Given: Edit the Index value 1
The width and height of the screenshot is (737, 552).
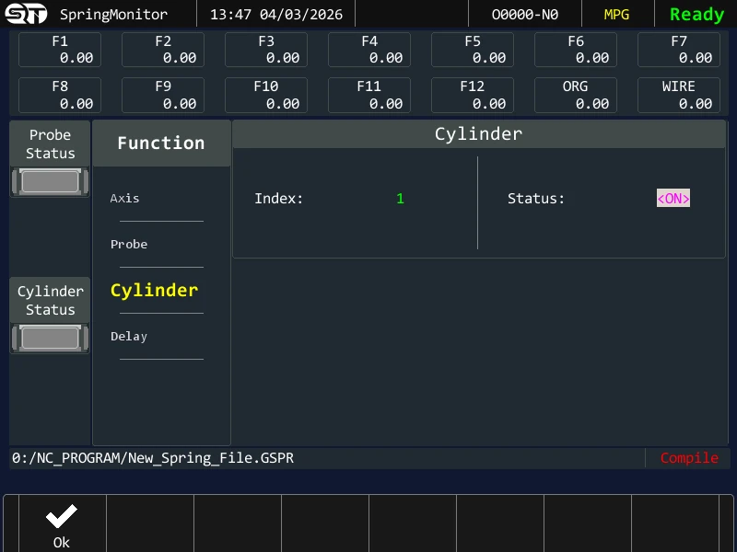Looking at the screenshot, I should (400, 198).
